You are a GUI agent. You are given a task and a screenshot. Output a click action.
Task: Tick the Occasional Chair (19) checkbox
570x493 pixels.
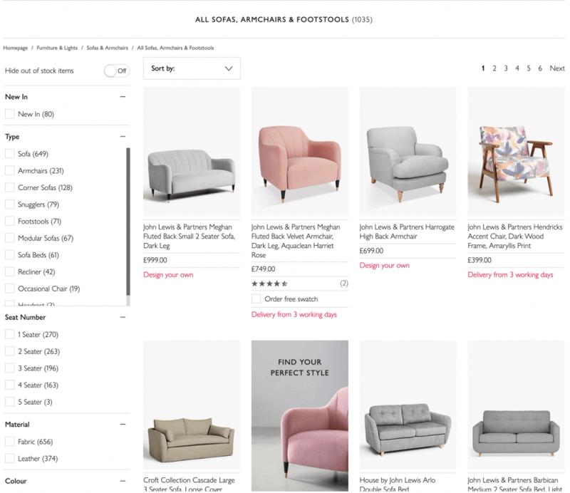(x=10, y=289)
